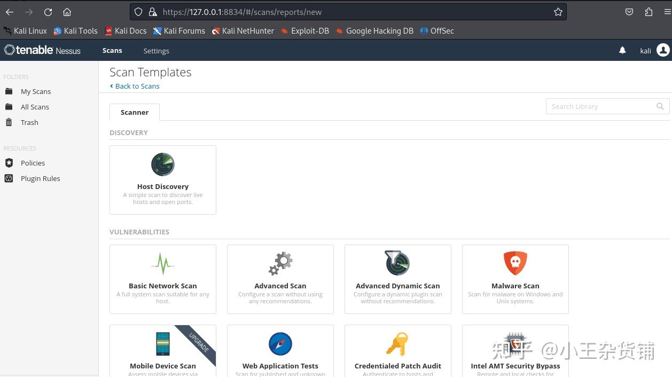Open the Trash folder
Screen dimensions: 672x377
(29, 122)
